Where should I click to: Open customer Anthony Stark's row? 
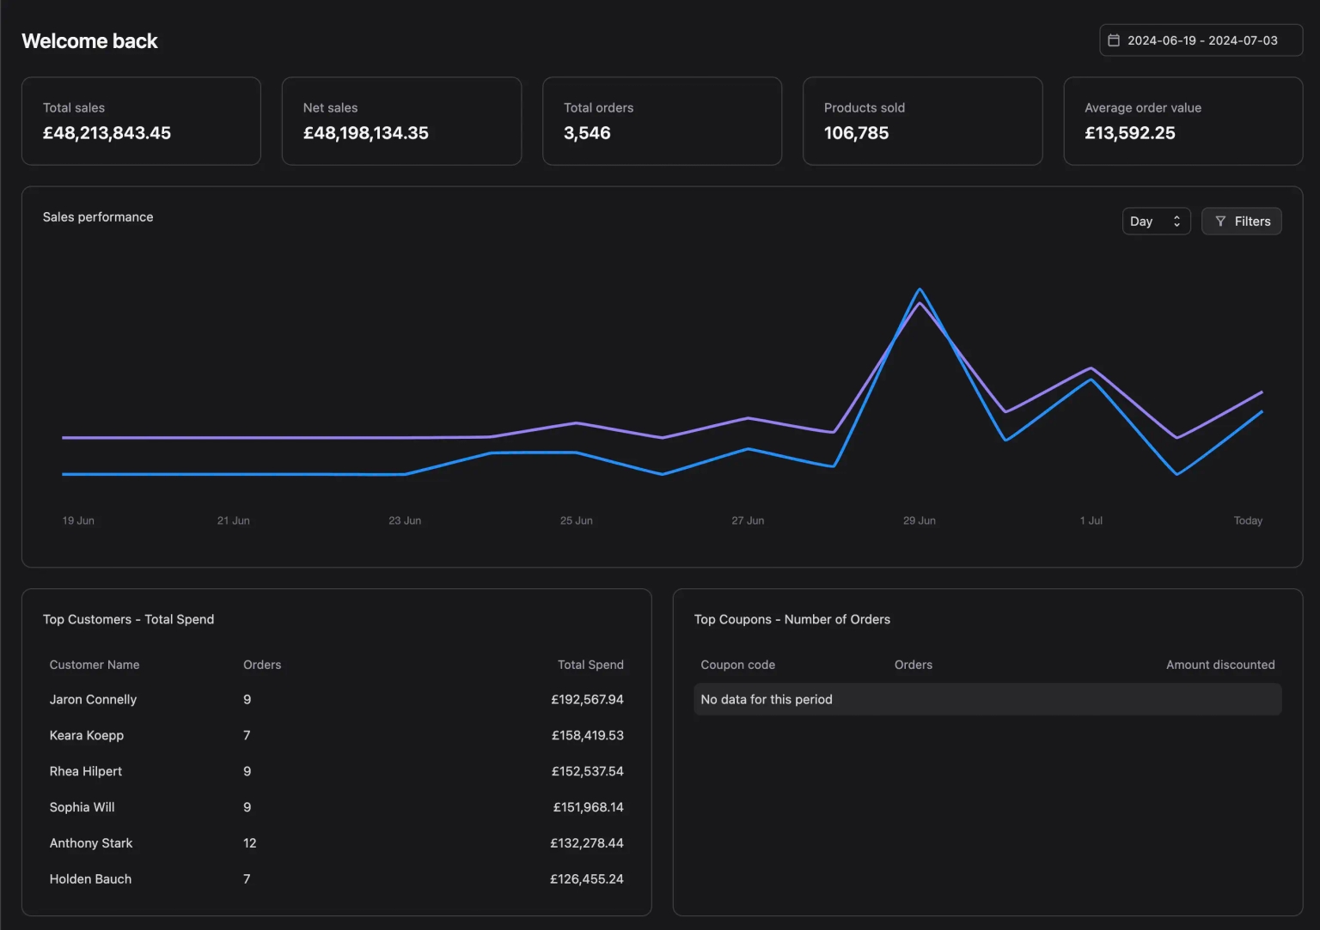[336, 843]
